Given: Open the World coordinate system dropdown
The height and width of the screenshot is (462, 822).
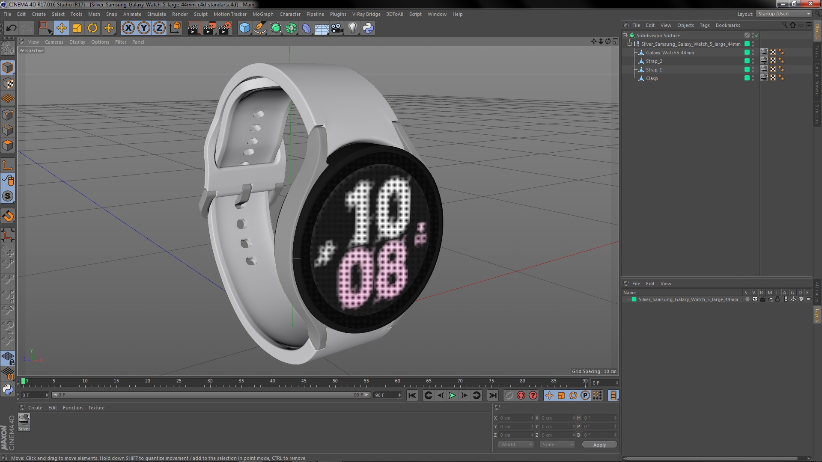Looking at the screenshot, I should (x=516, y=444).
